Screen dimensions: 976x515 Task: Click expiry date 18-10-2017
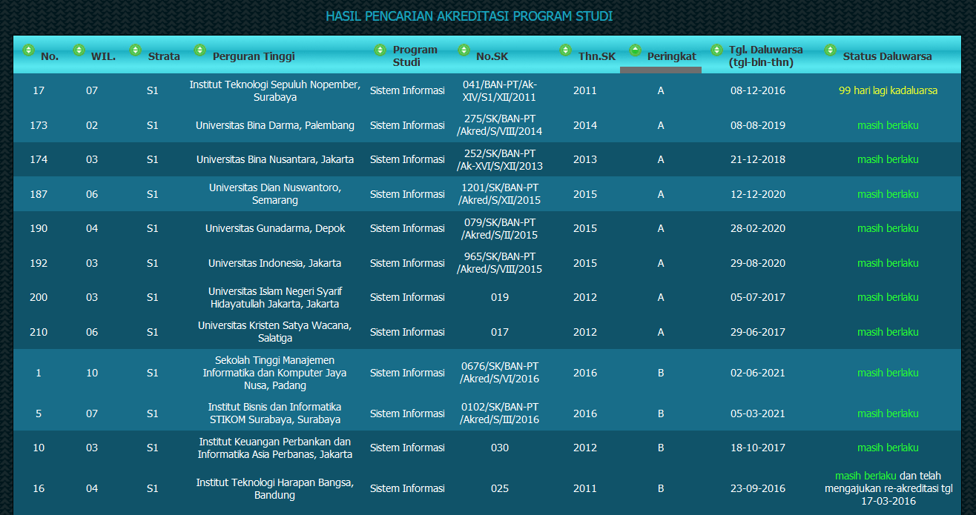[x=757, y=448]
